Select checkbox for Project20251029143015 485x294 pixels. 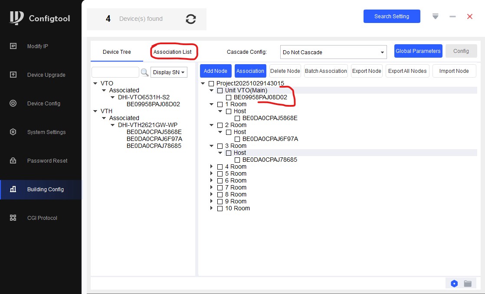coord(211,84)
